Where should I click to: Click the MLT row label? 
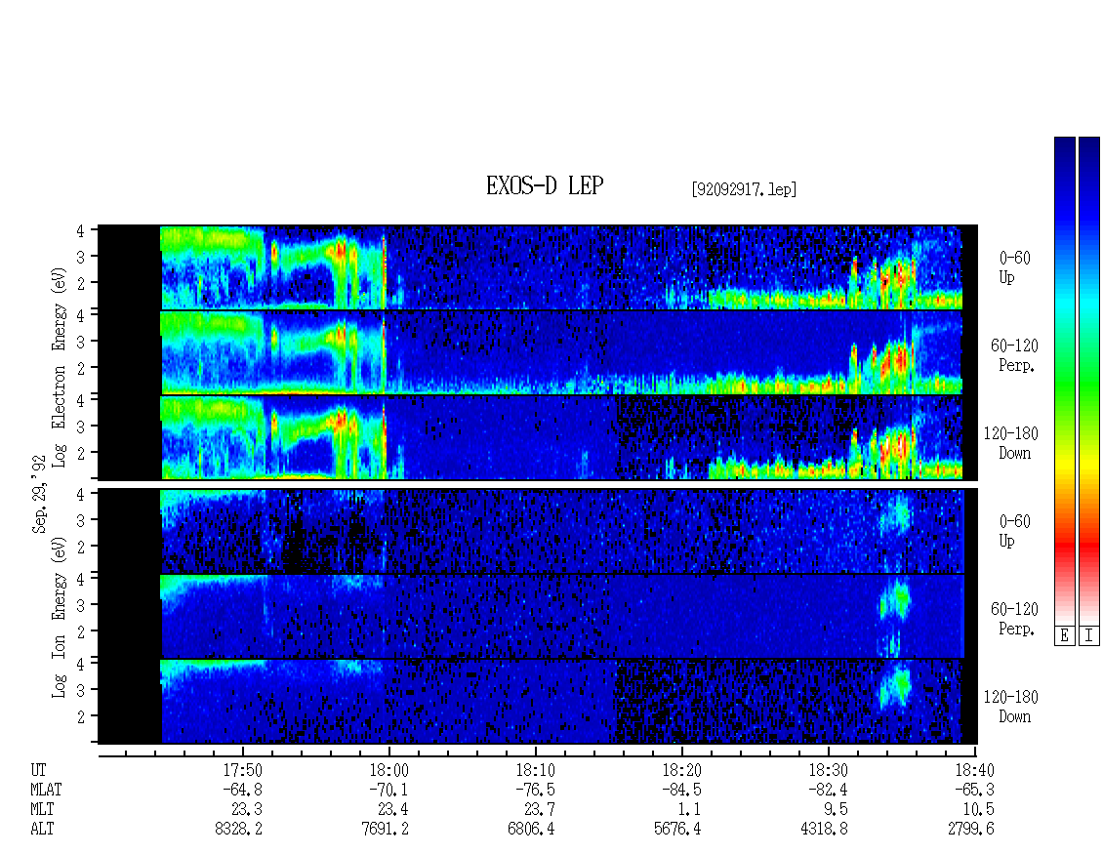(42, 810)
